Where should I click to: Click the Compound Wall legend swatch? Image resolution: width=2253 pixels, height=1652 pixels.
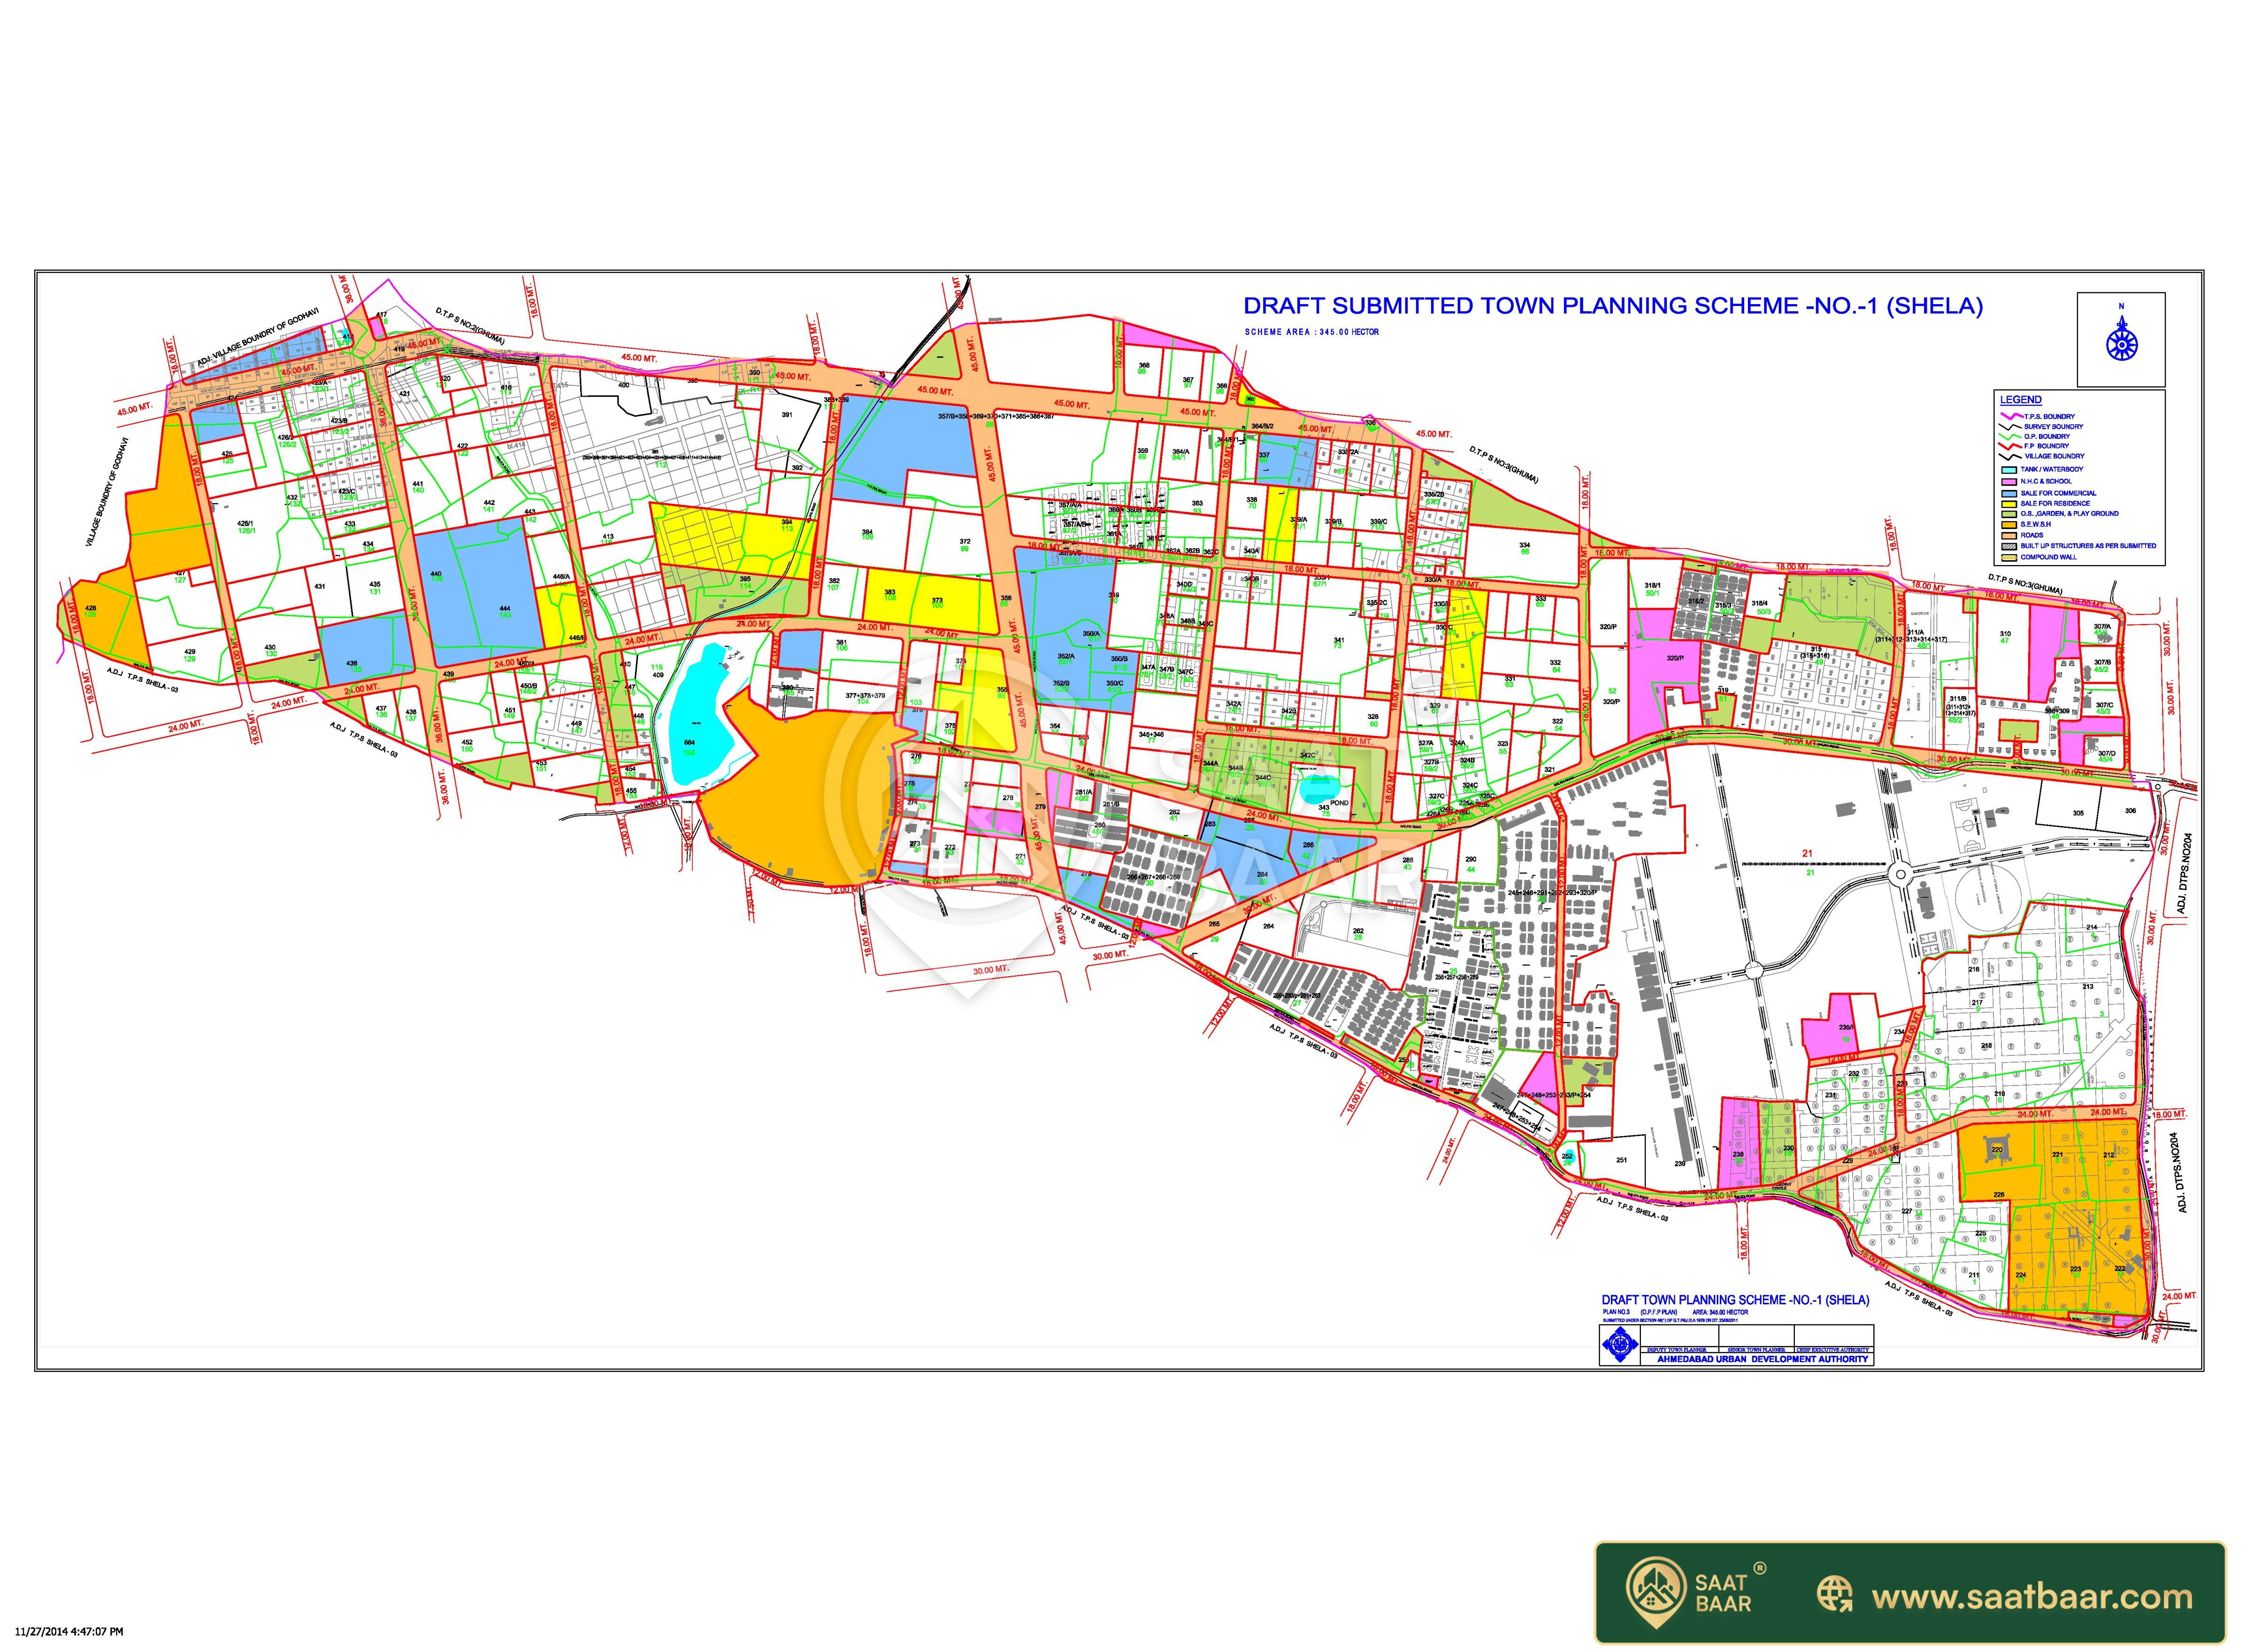(2009, 558)
